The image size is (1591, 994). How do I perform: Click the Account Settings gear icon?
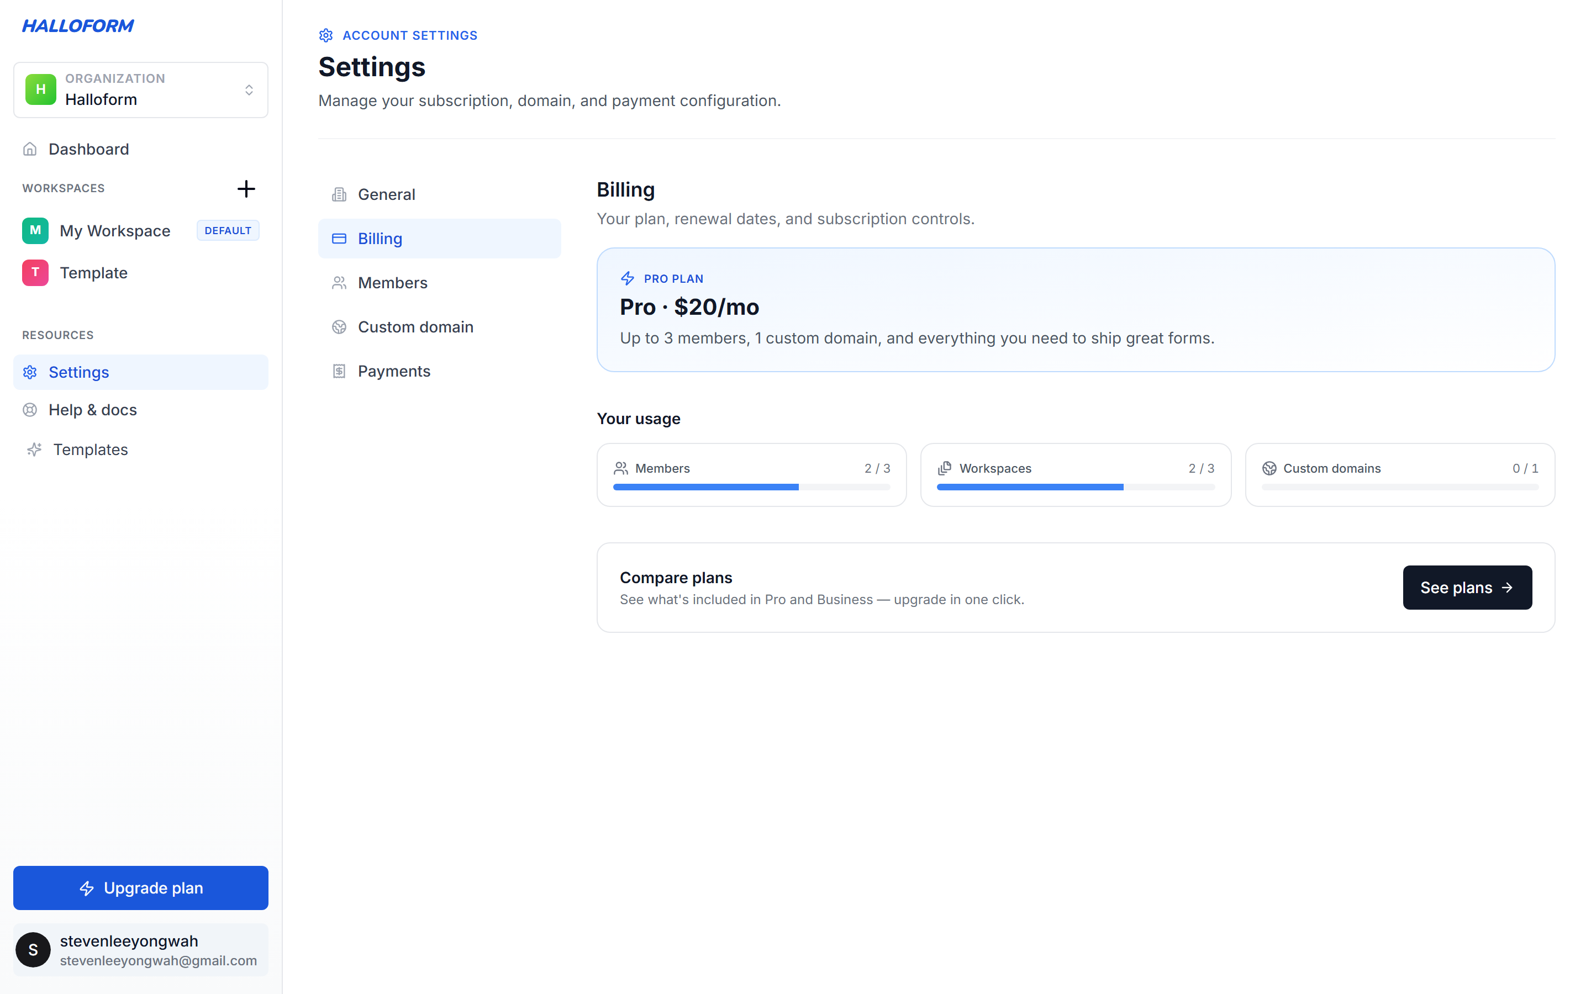pyautogui.click(x=326, y=35)
